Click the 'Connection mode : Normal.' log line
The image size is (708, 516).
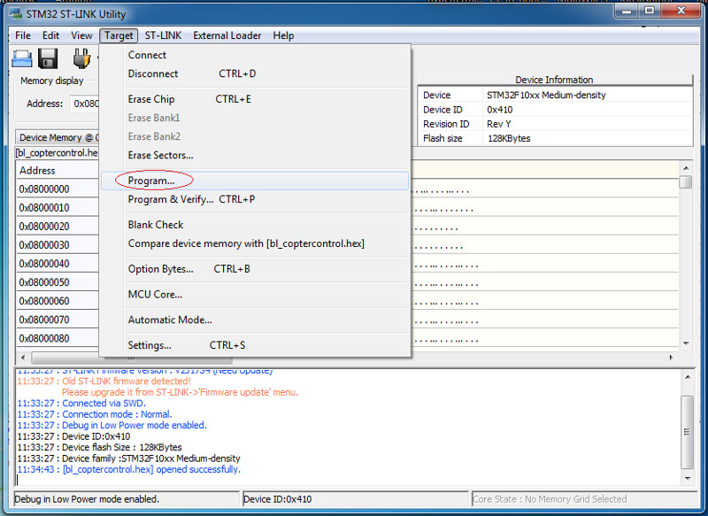tap(95, 414)
